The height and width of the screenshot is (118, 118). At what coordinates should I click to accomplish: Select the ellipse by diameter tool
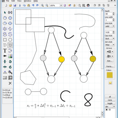pos(10,23)
